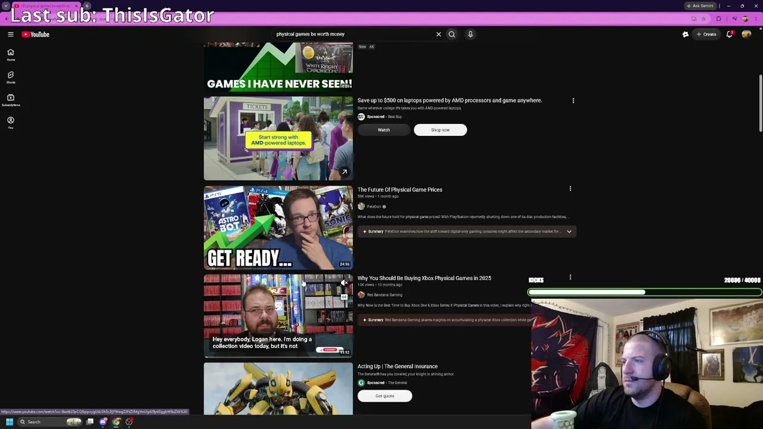Open Chrome extensions puzzle icon
The image size is (763, 429).
coord(719,18)
